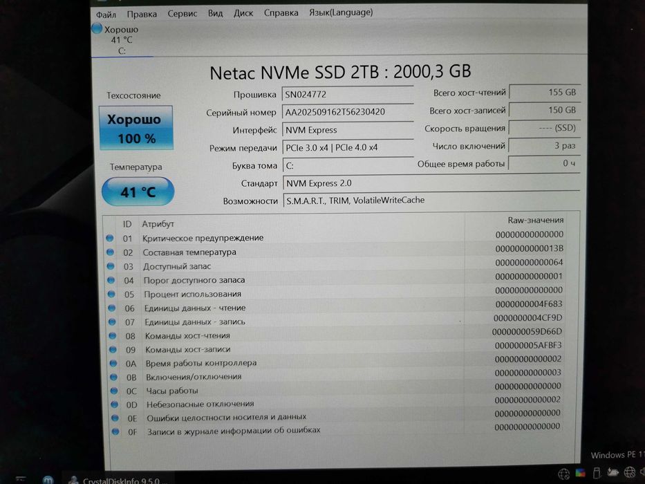Image resolution: width=645 pixels, height=484 pixels.
Task: Click status dot for Единицы данных - запись row
Action: (x=112, y=322)
